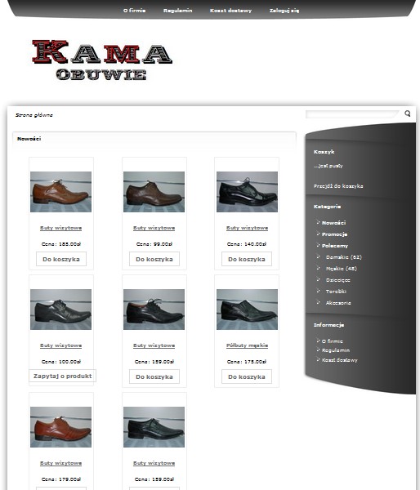Click "Buty wizytowe" link priced 140.00zł
This screenshot has height=490, width=420.
tap(247, 228)
